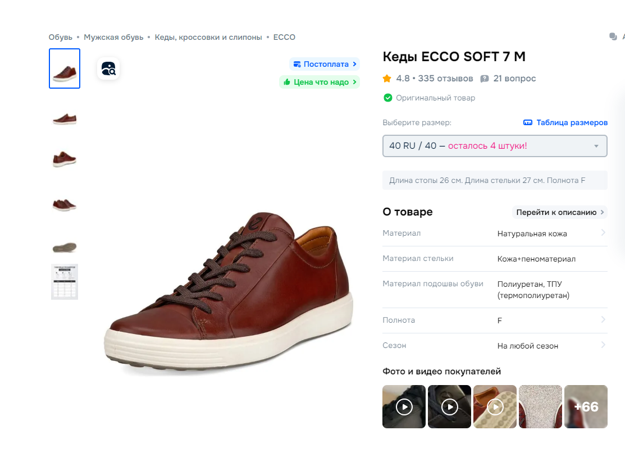Click the size table ruler icon
This screenshot has width=625, height=467.
tap(527, 122)
